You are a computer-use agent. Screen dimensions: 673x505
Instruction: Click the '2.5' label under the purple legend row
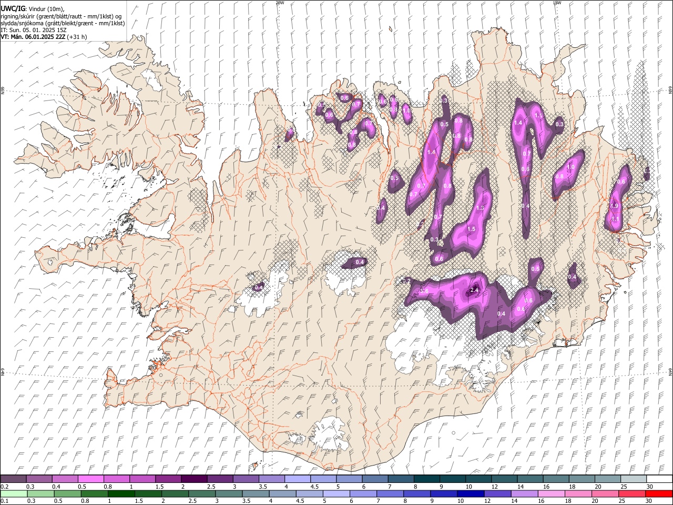coord(211,487)
